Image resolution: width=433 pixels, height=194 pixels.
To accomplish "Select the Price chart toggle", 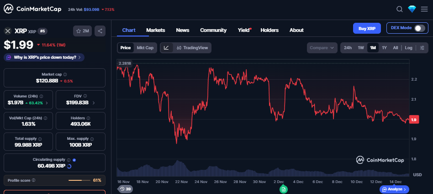I will (125, 48).
